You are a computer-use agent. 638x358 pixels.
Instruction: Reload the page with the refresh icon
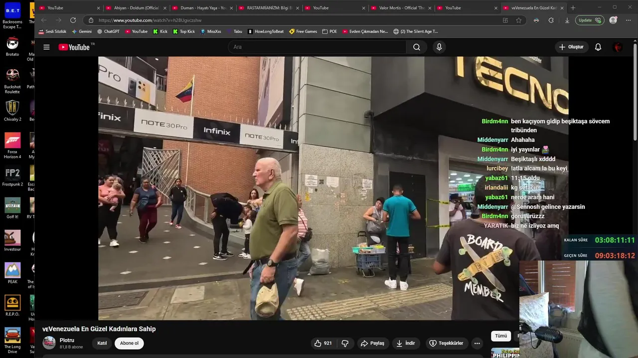pyautogui.click(x=73, y=20)
